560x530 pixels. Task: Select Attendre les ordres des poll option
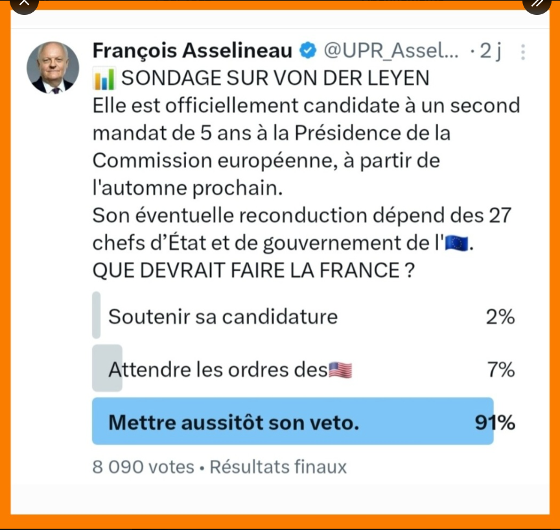pyautogui.click(x=303, y=368)
